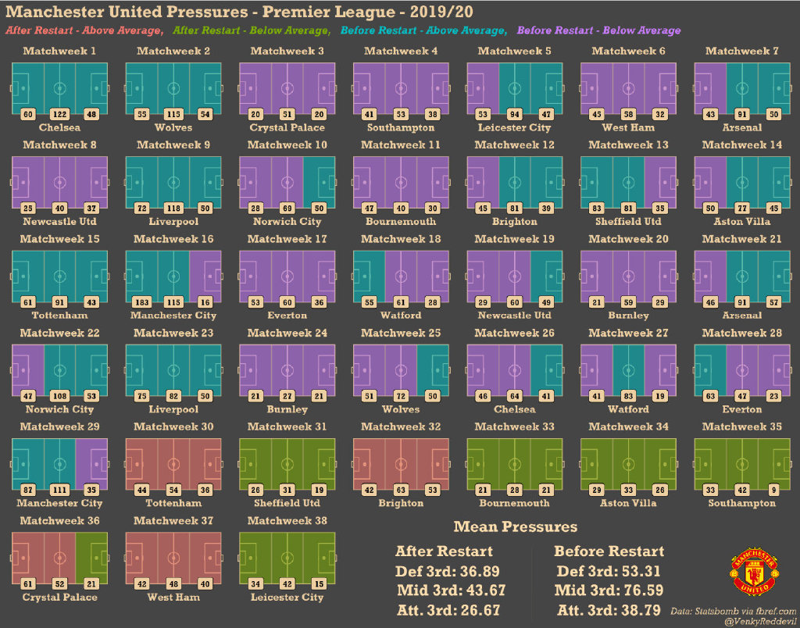Click the 'Data: Statsbomb via fbref.com' credit
This screenshot has width=800, height=628.
[x=733, y=611]
